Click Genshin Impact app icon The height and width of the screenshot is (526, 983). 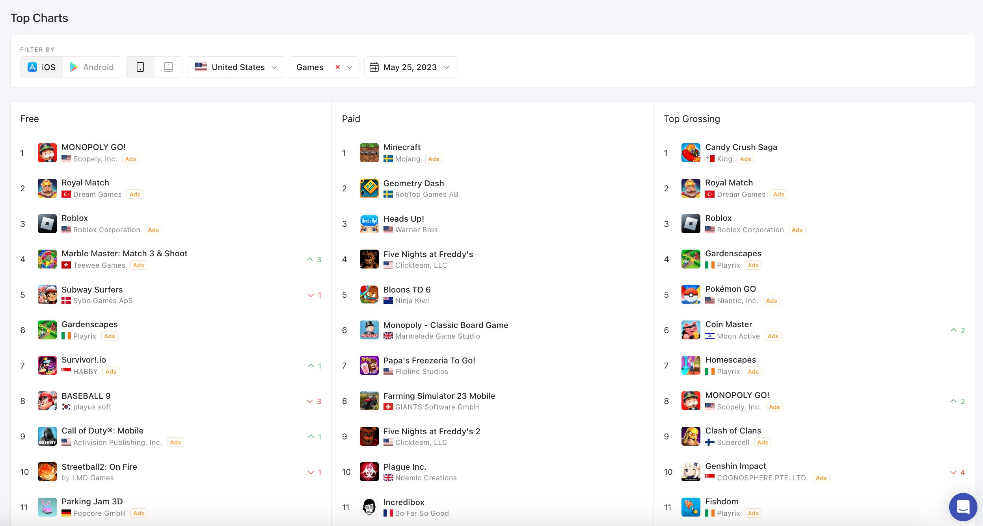(x=691, y=472)
